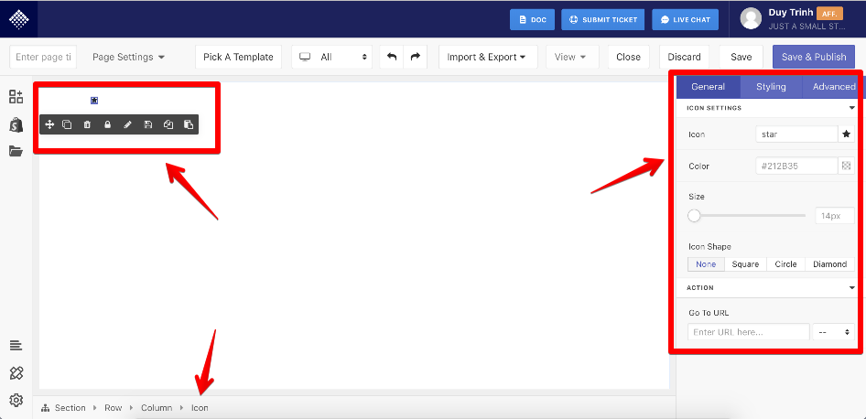866x419 pixels.
Task: Click Row in the breadcrumb
Action: click(114, 408)
